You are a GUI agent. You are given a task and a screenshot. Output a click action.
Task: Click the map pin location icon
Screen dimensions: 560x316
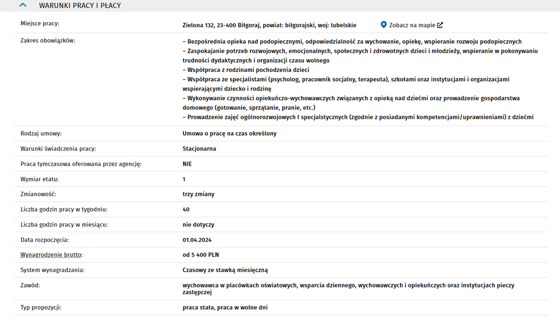tap(384, 25)
